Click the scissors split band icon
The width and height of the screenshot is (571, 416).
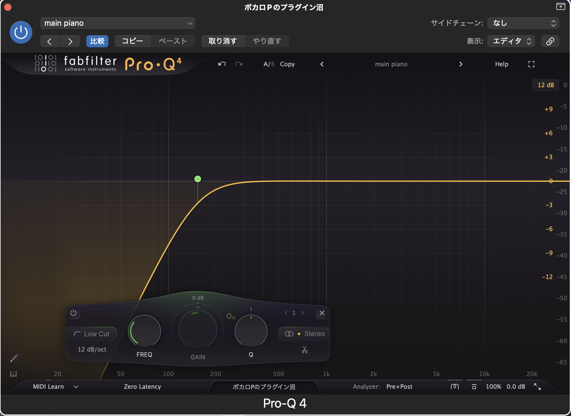tap(305, 349)
